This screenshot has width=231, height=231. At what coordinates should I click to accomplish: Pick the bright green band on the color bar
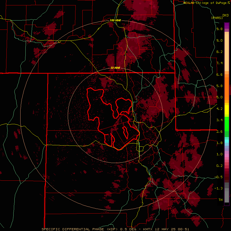click(227, 124)
